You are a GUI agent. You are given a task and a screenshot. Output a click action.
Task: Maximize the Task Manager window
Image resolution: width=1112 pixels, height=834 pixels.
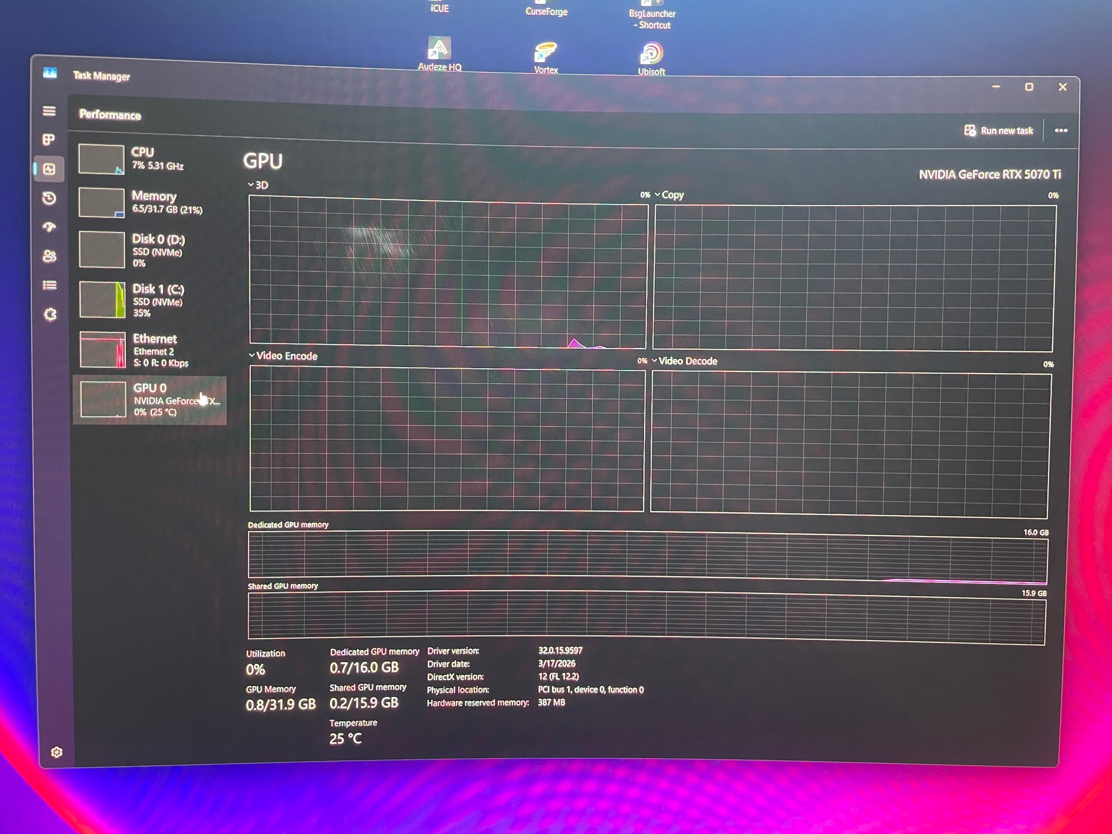[x=1028, y=87]
